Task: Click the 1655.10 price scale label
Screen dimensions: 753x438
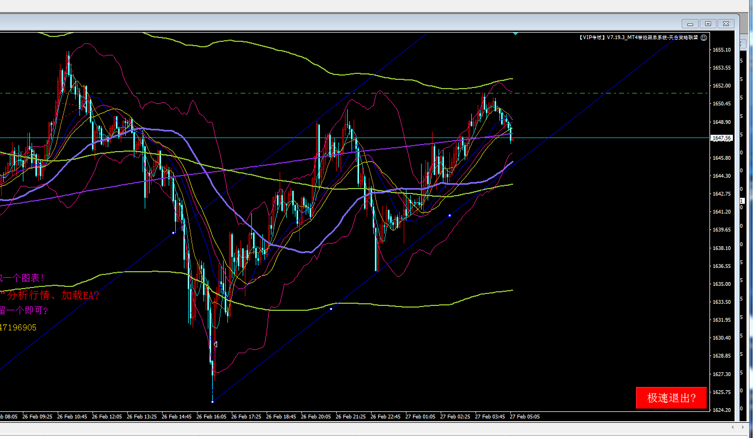Action: [721, 50]
